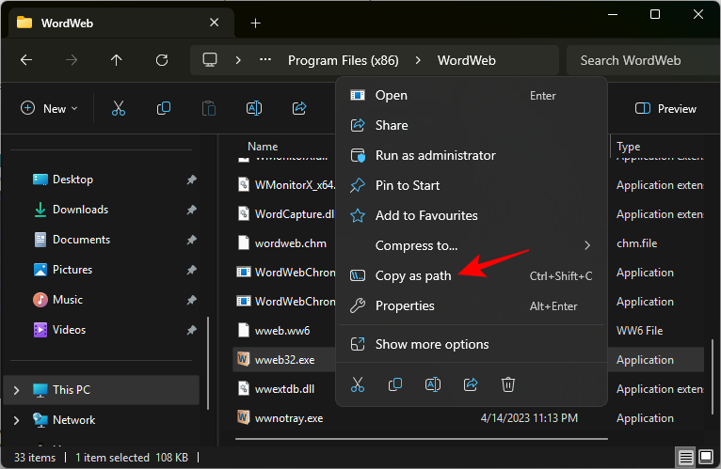This screenshot has width=721, height=469.
Task: Select the wweb32.exe file
Action: (x=286, y=360)
